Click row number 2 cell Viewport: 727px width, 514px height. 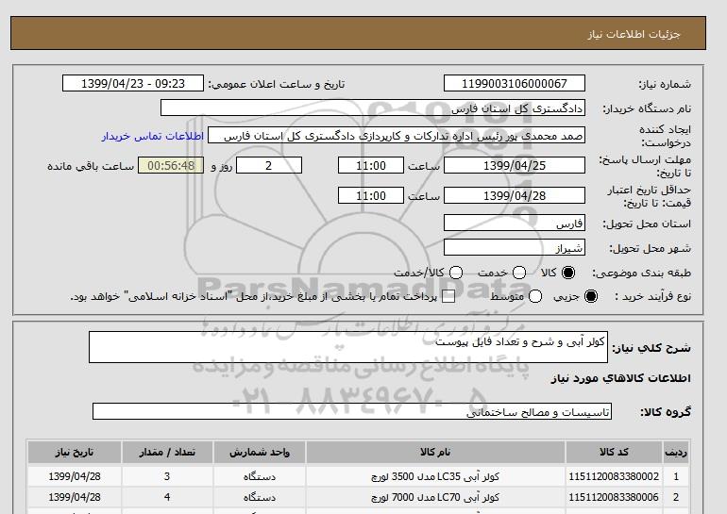tap(676, 497)
